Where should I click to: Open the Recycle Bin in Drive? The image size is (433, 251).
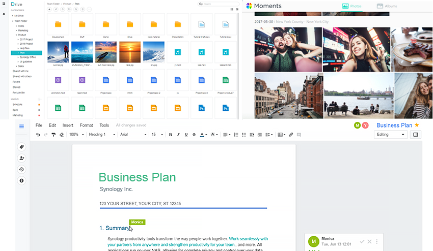coord(19,92)
